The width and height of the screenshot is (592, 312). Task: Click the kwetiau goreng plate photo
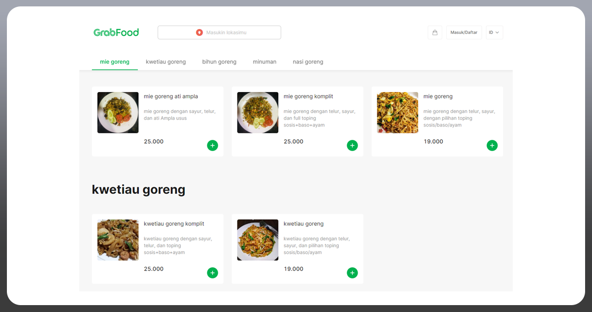(258, 240)
